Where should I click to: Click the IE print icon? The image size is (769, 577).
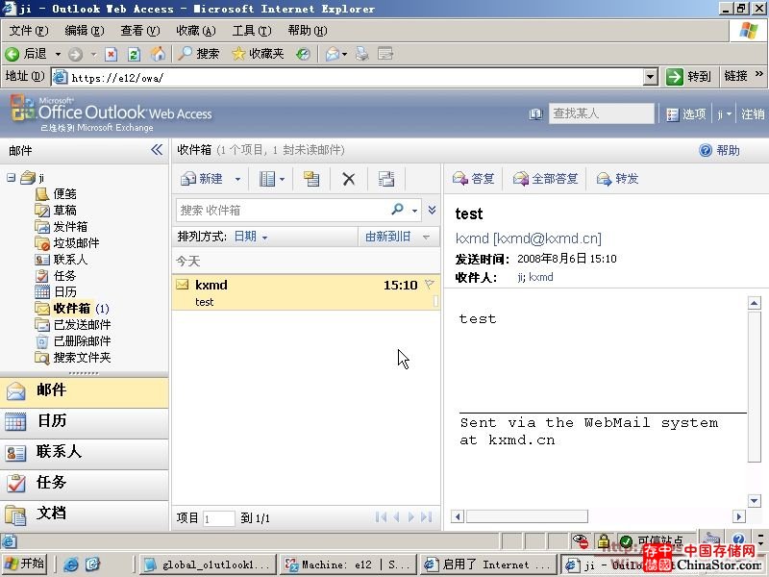coord(362,54)
